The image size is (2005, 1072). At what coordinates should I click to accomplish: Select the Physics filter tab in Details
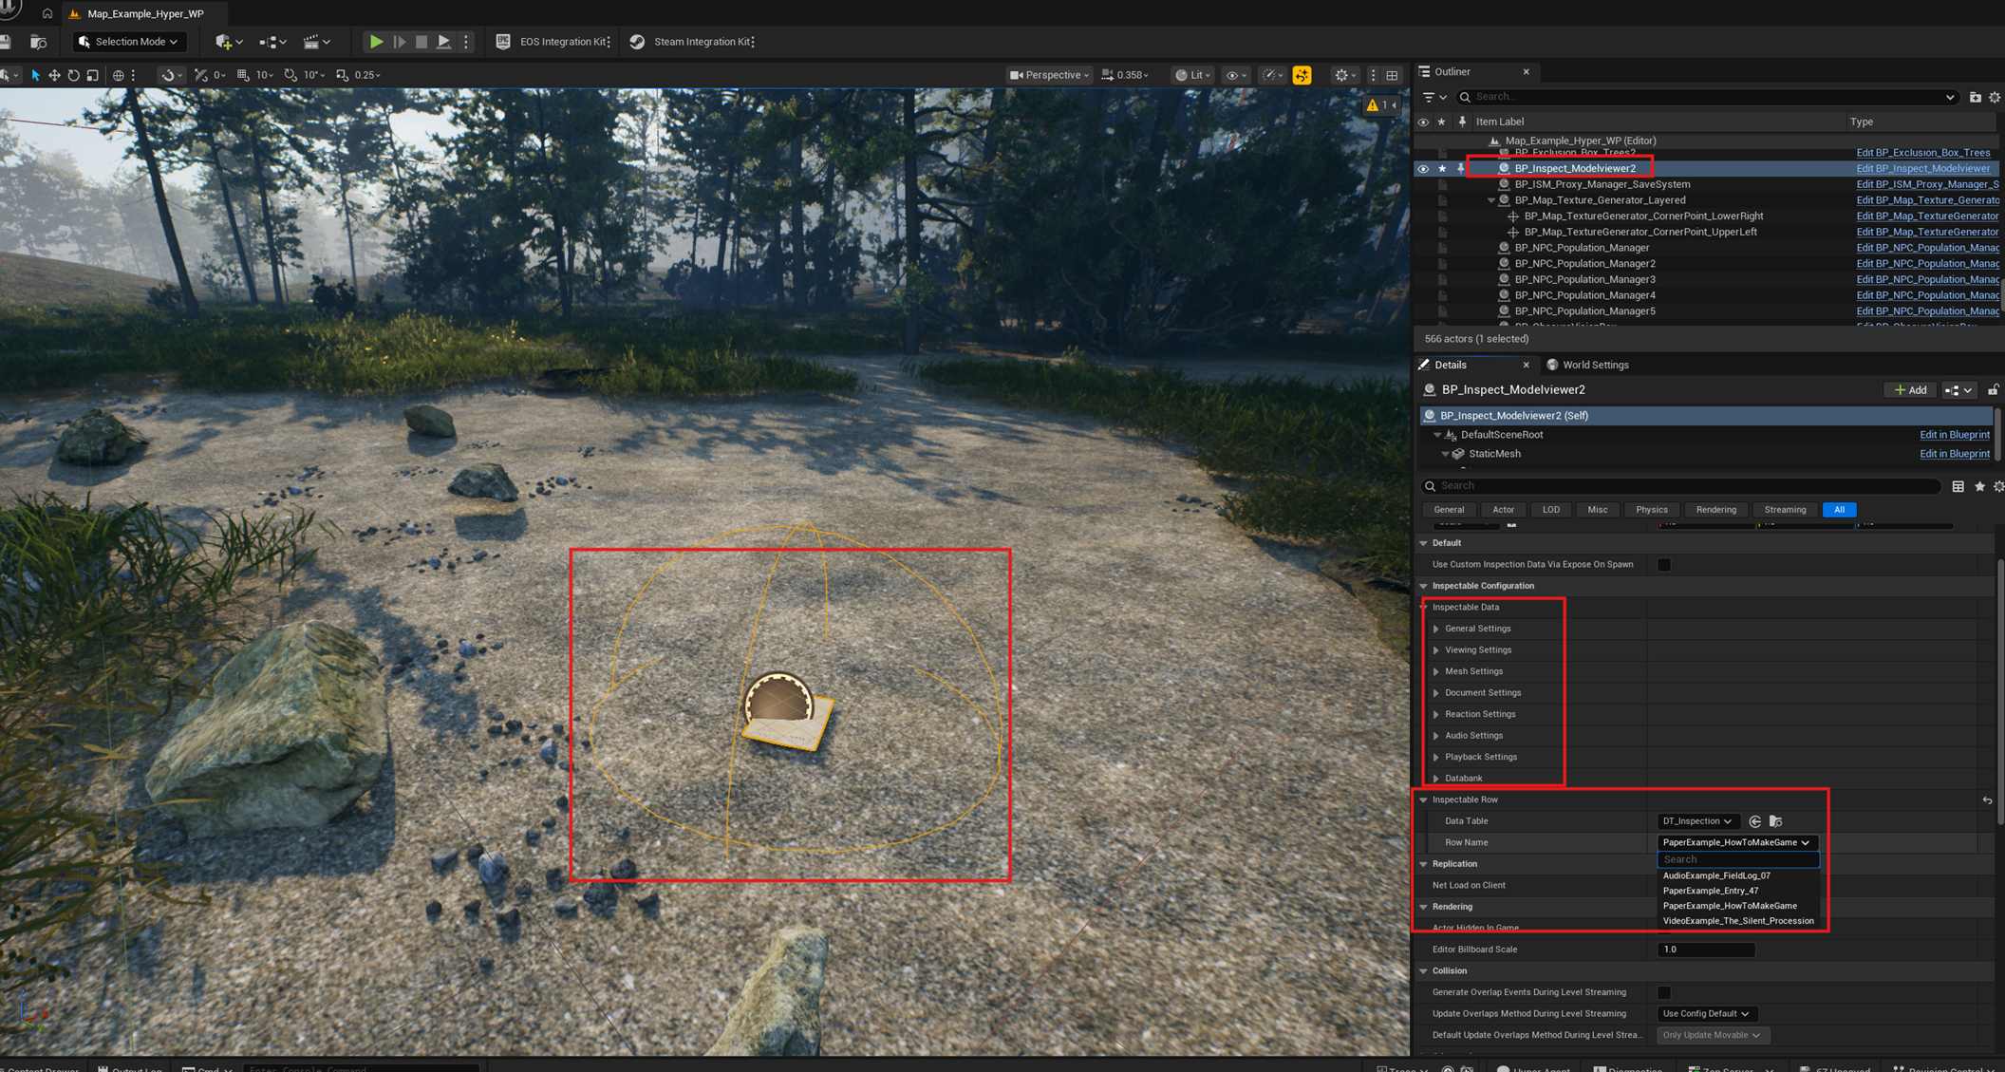coord(1651,510)
